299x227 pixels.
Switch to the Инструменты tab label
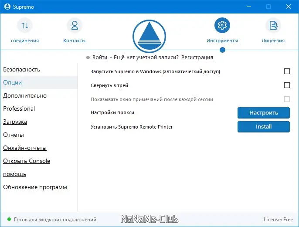(x=222, y=41)
